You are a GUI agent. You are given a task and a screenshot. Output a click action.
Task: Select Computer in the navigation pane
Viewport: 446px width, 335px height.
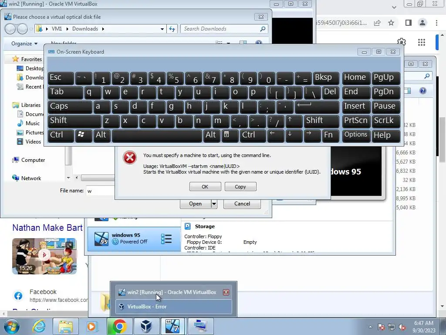pyautogui.click(x=29, y=160)
